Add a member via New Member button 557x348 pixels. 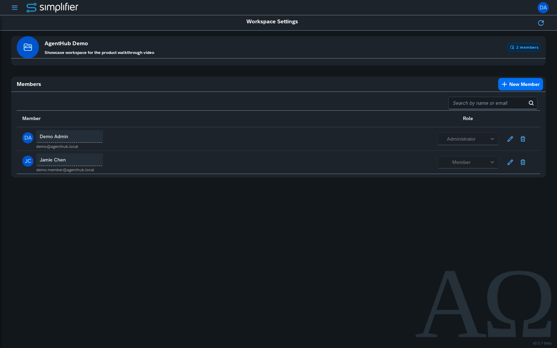coord(520,84)
